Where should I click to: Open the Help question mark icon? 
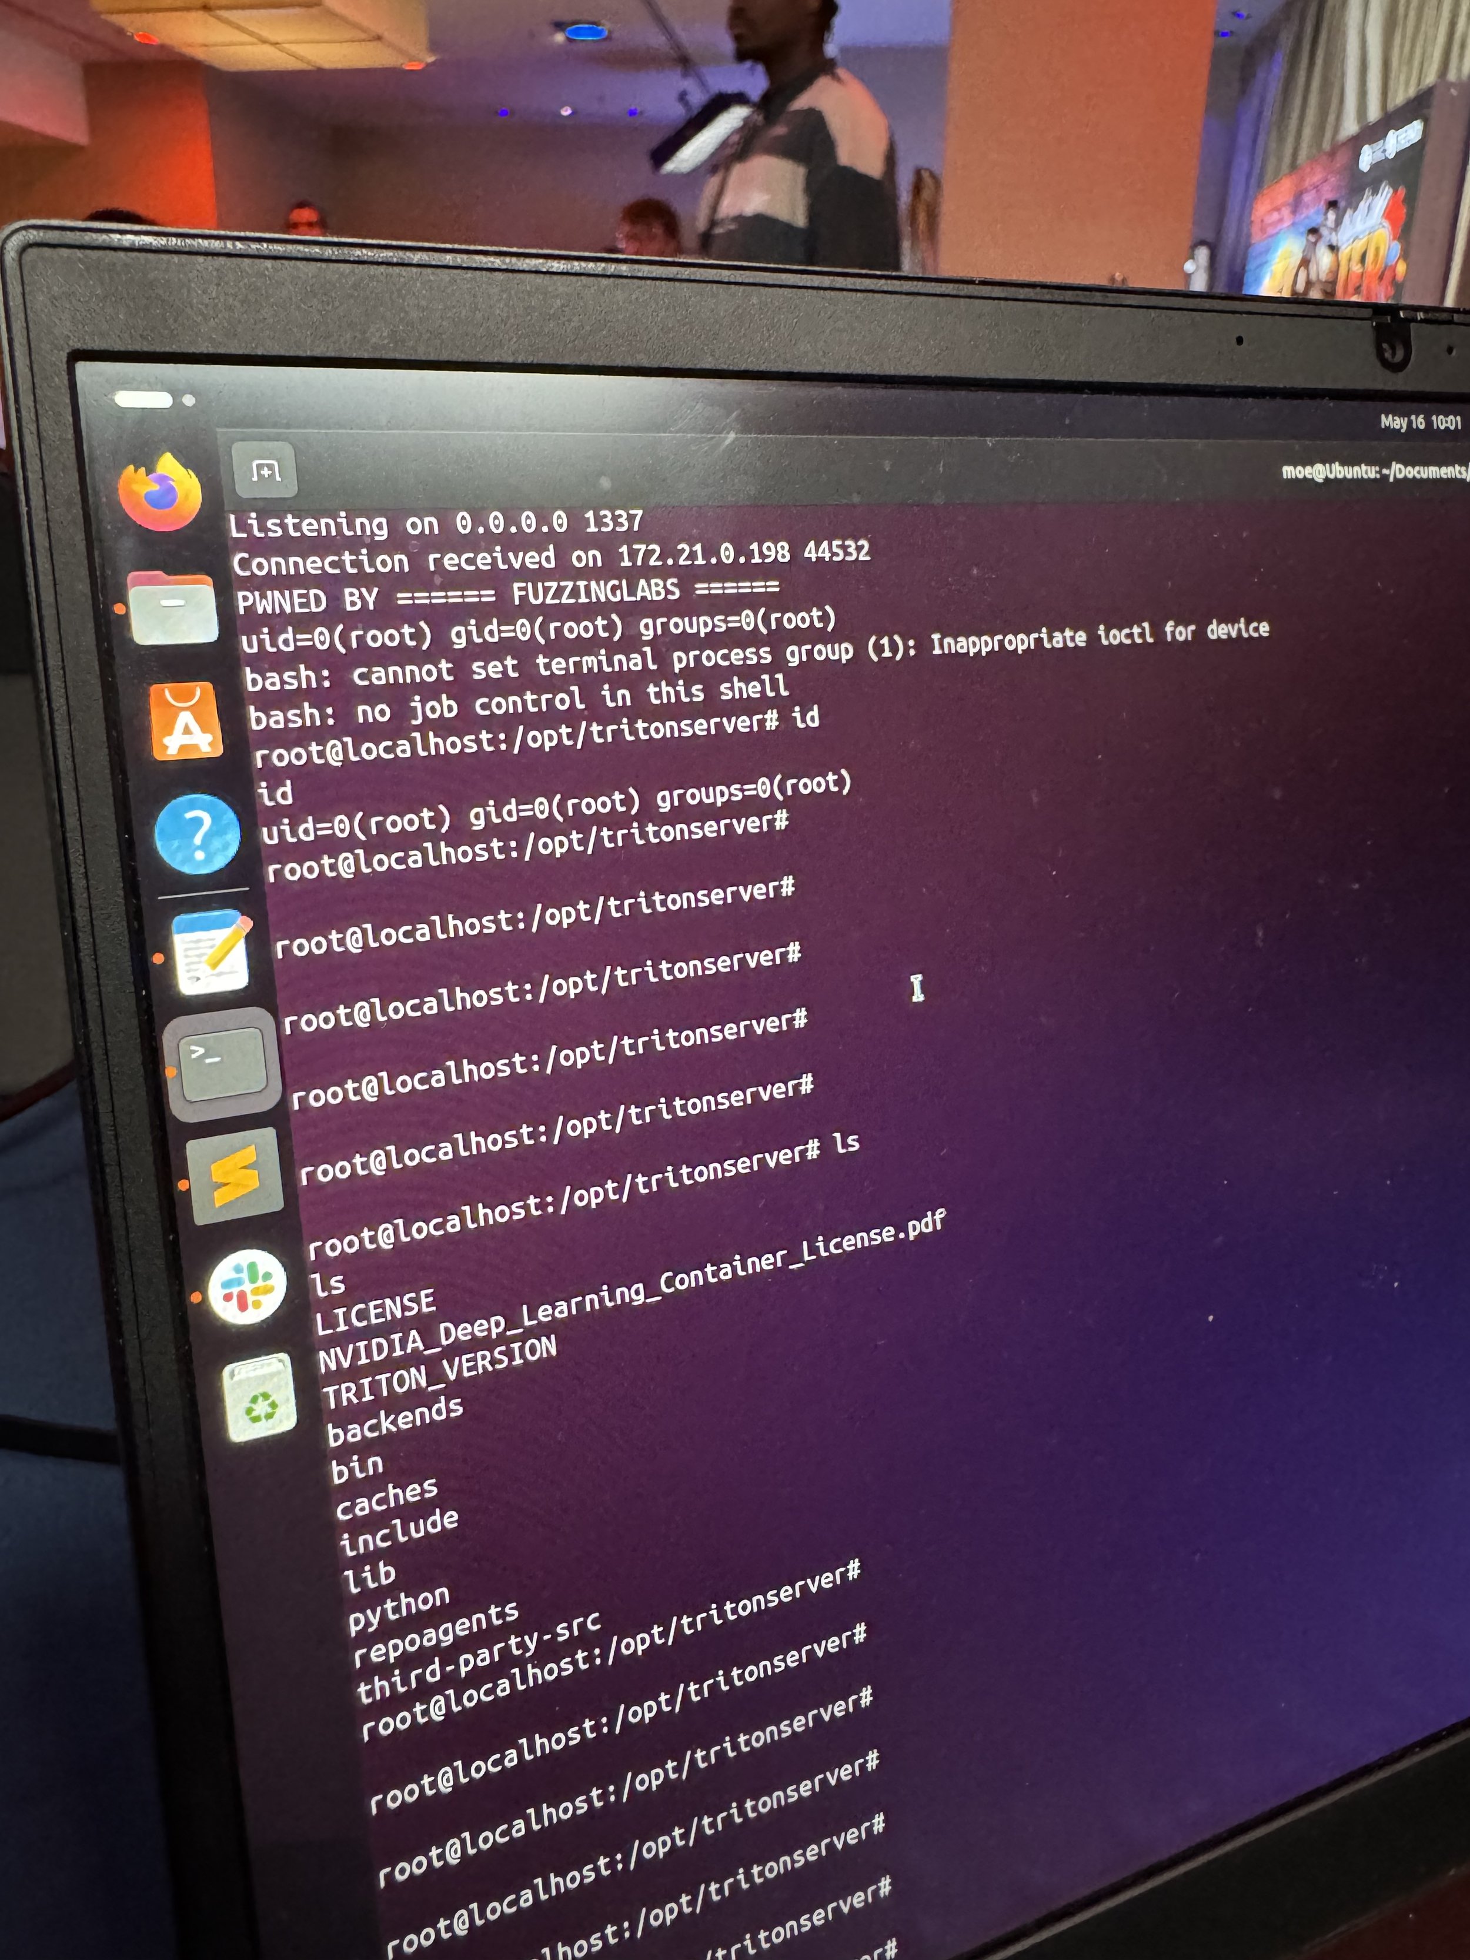click(x=198, y=834)
